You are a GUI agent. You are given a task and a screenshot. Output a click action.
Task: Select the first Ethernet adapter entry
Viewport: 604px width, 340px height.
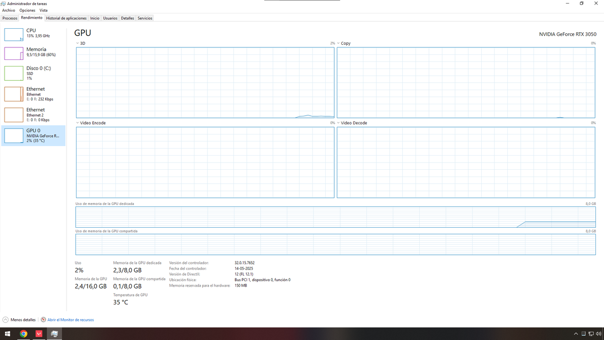33,94
